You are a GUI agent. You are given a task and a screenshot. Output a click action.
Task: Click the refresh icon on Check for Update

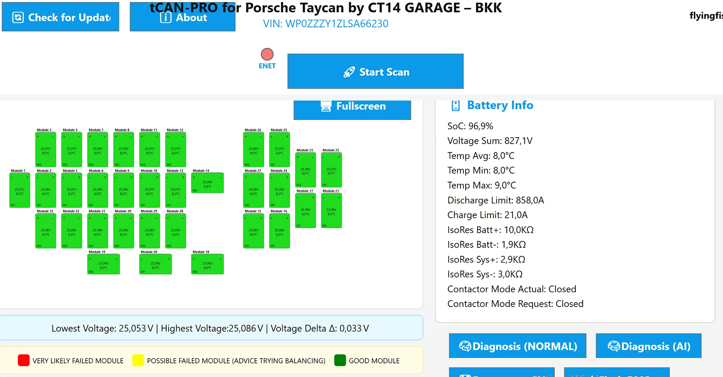point(18,17)
